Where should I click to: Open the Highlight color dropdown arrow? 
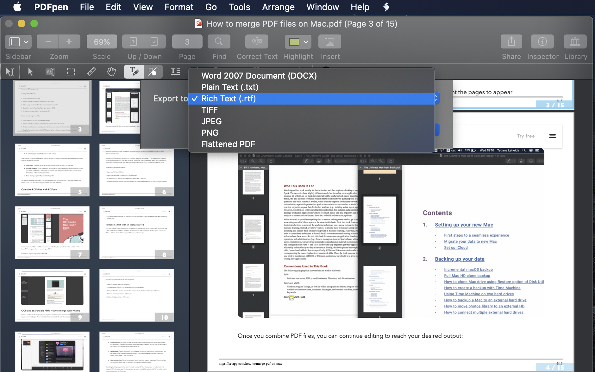point(306,42)
